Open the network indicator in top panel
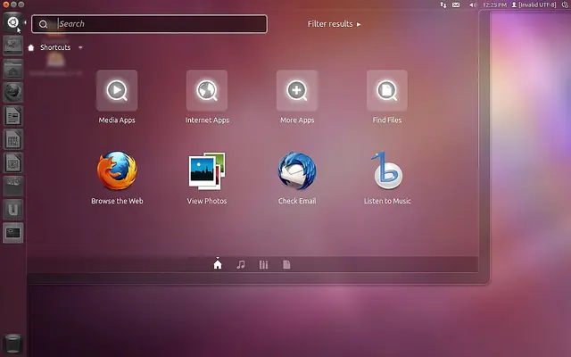This screenshot has width=571, height=357. point(443,4)
